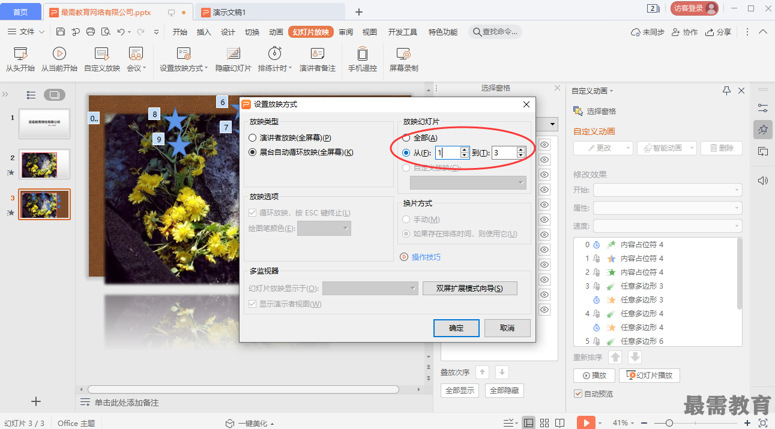Viewport: 775px width, 429px height.
Task: Select slide 1 thumbnail
Action: [x=44, y=124]
